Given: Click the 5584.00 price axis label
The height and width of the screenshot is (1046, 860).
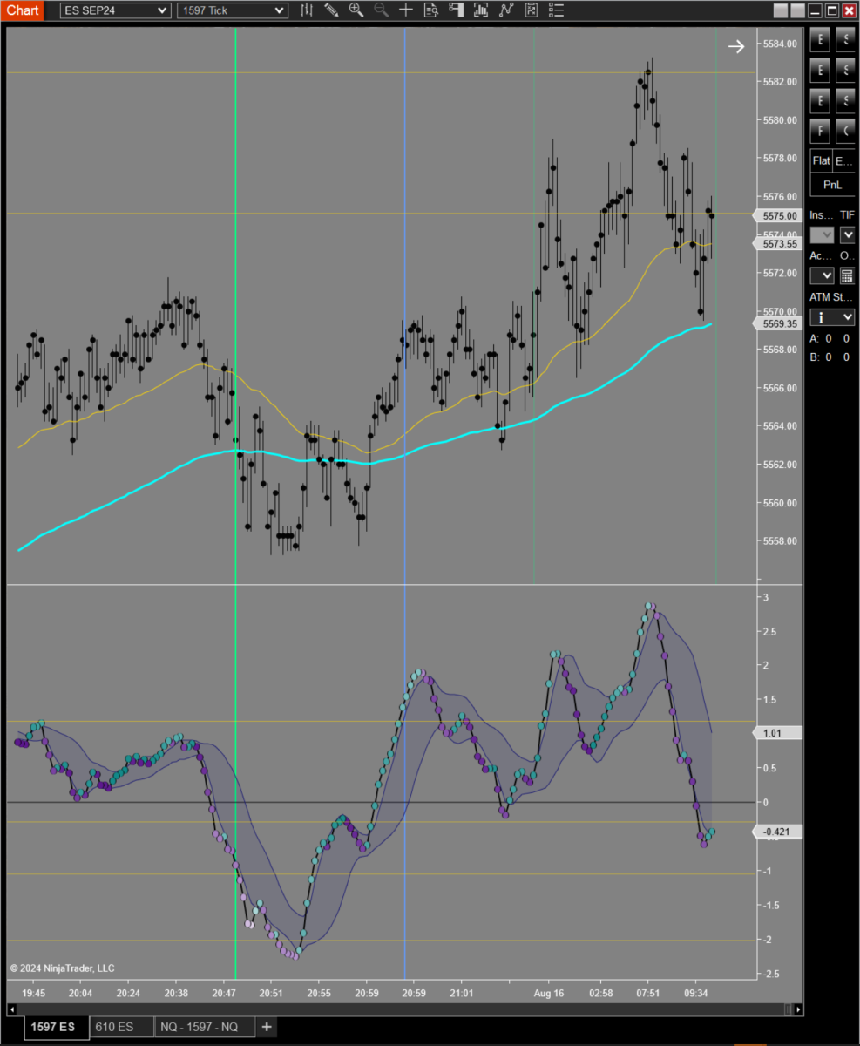Looking at the screenshot, I should [x=779, y=44].
